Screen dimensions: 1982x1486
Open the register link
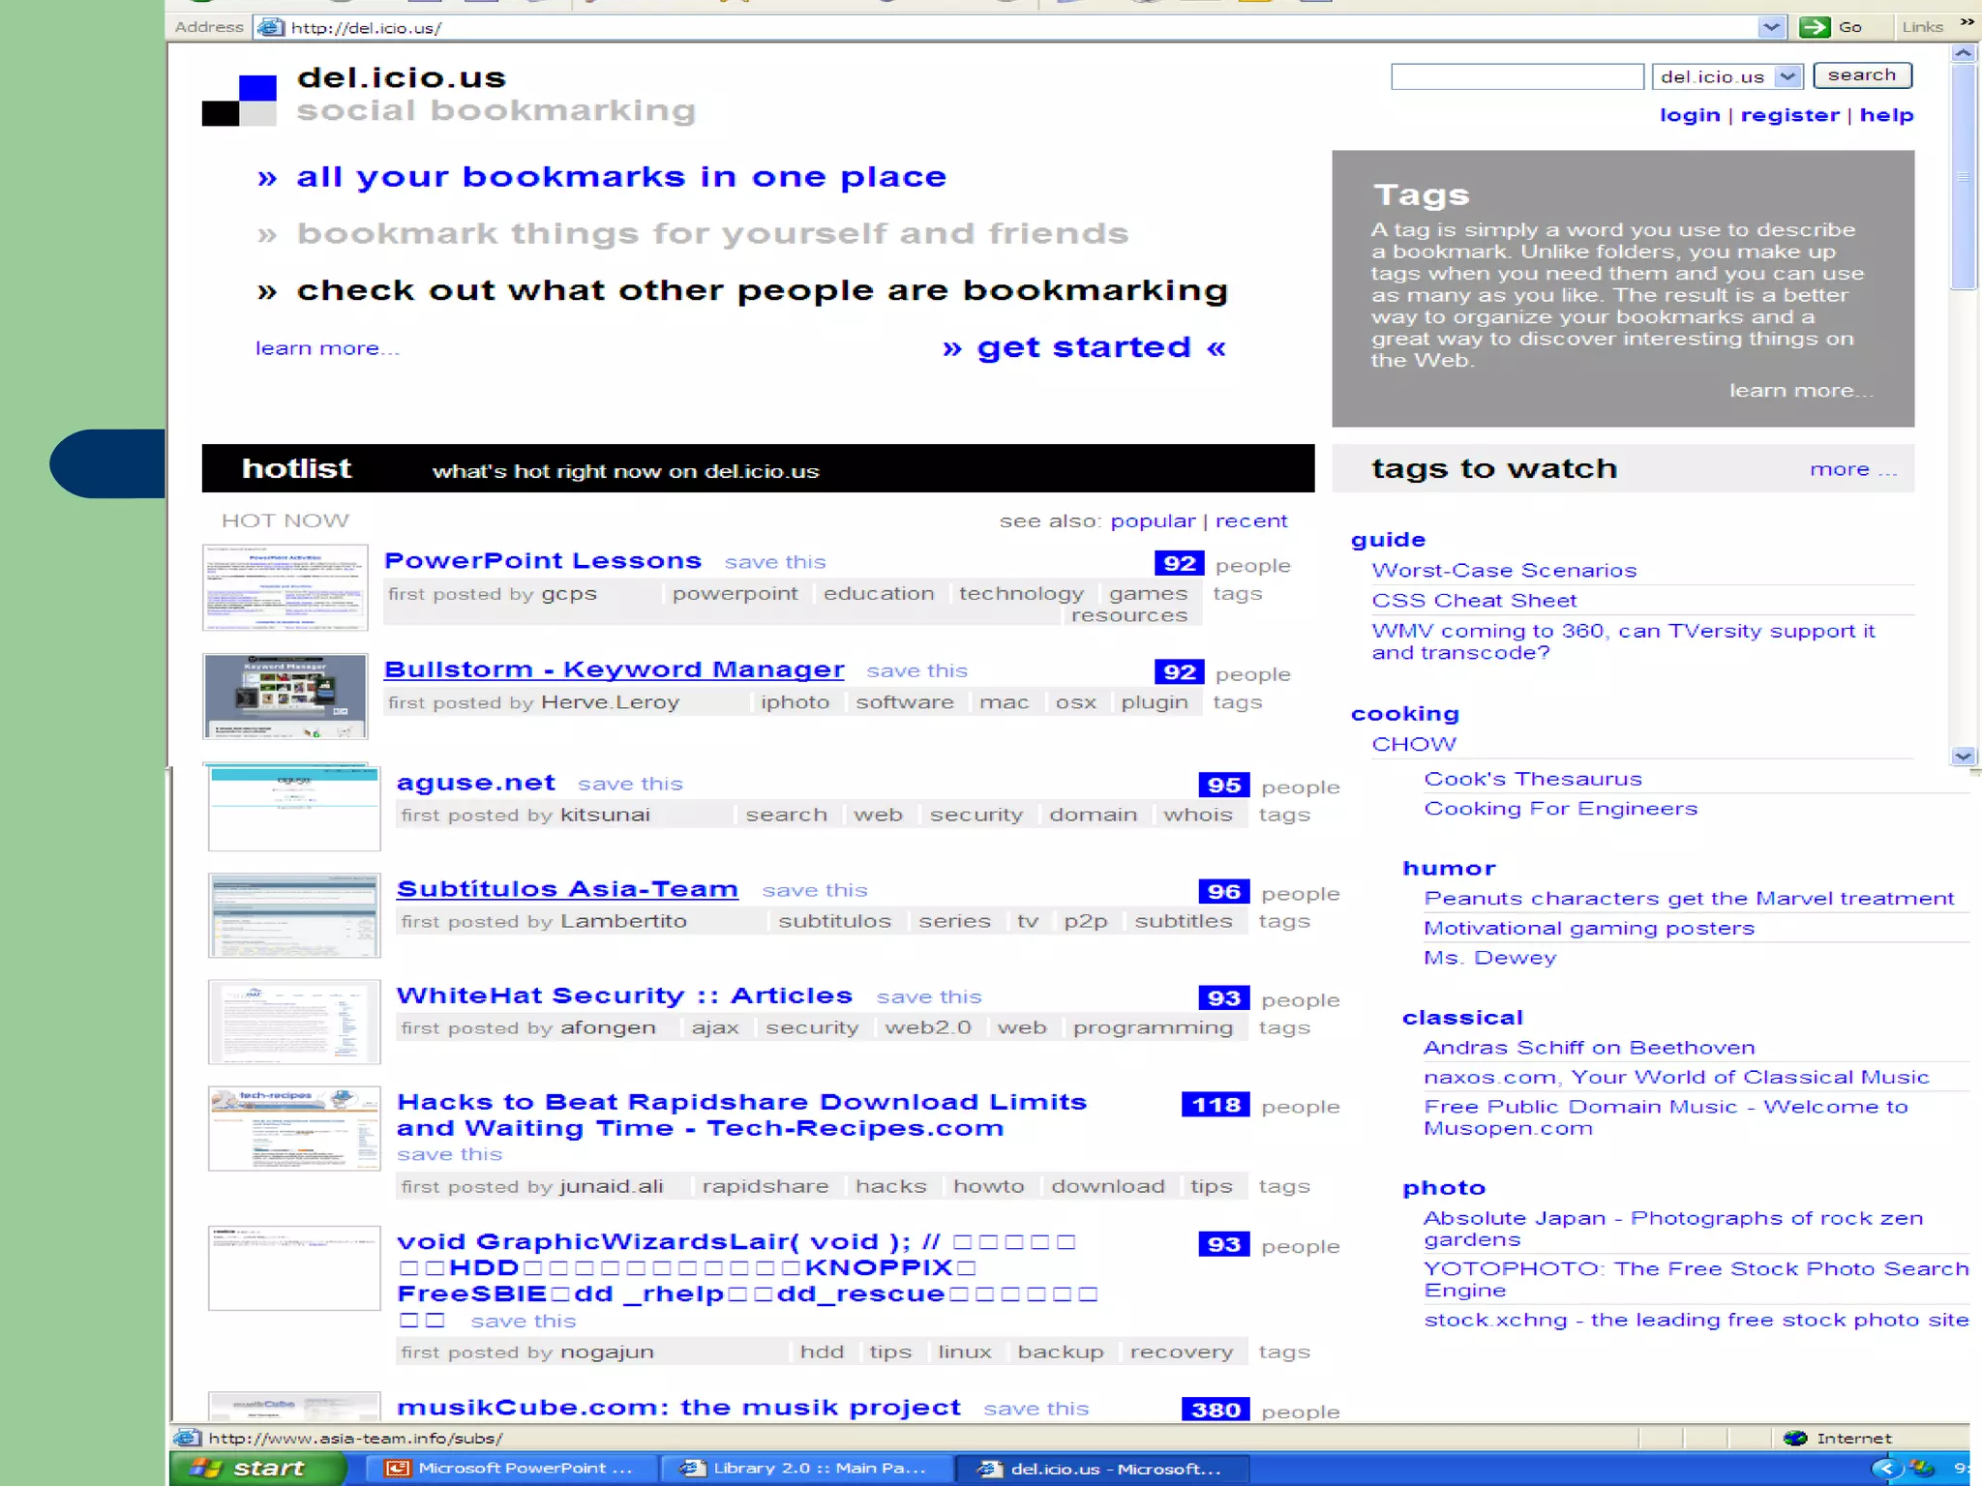[1789, 115]
